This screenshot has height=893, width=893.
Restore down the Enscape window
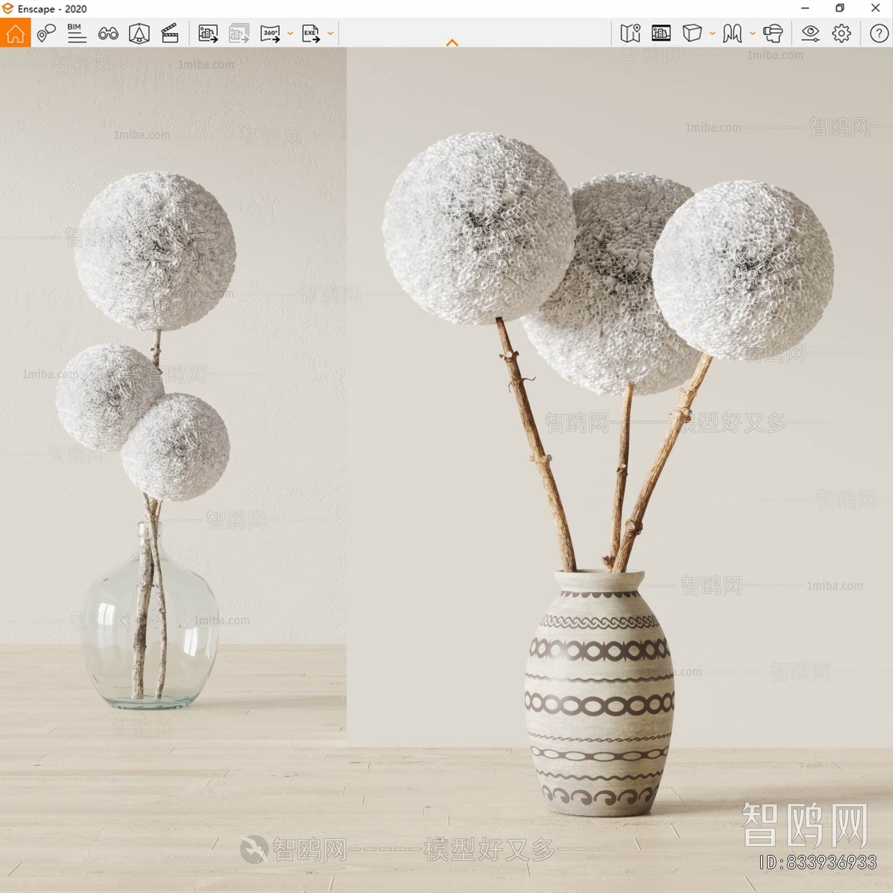pyautogui.click(x=840, y=8)
